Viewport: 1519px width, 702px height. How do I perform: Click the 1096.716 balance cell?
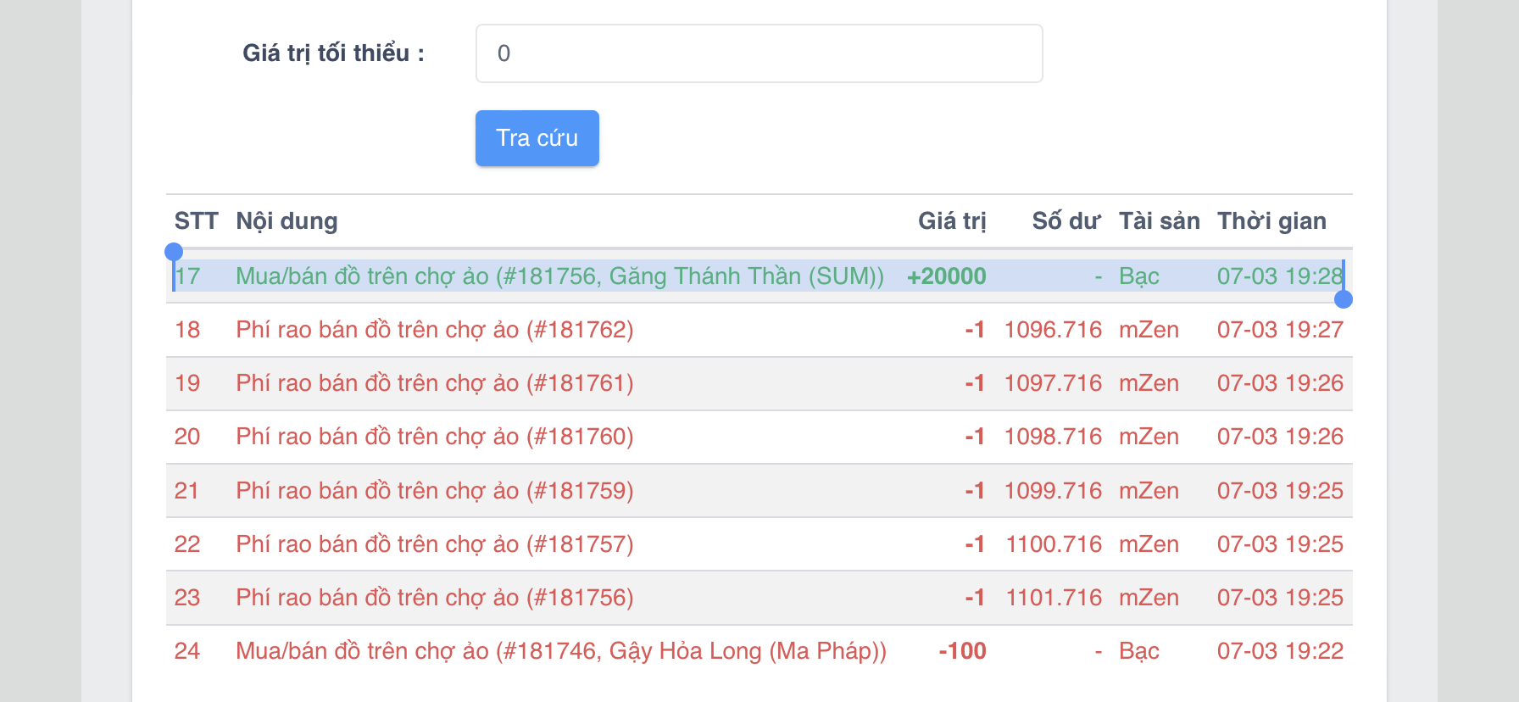click(x=1053, y=330)
